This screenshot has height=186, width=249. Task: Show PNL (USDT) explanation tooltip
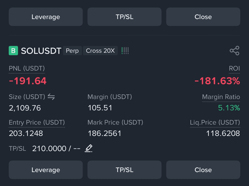[27, 69]
